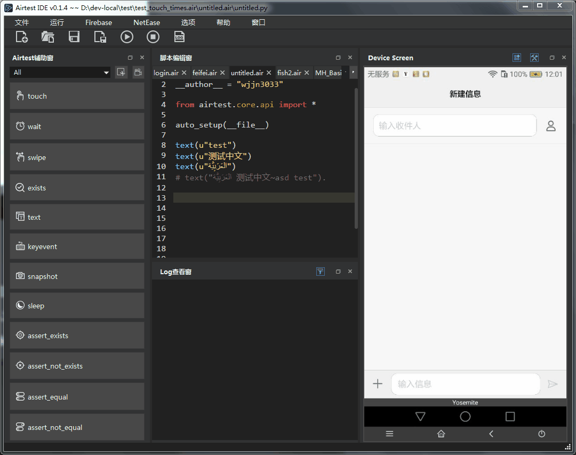This screenshot has width=576, height=455.
Task: Click the power icon below device screen
Action: pyautogui.click(x=541, y=434)
